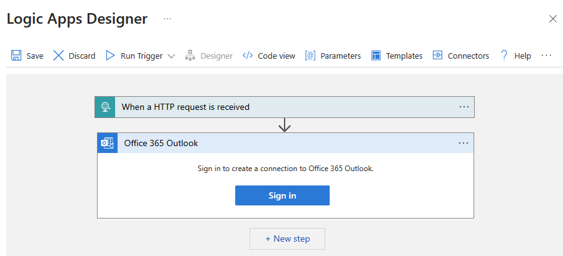563x256 pixels.
Task: Add a New step
Action: pos(287,239)
